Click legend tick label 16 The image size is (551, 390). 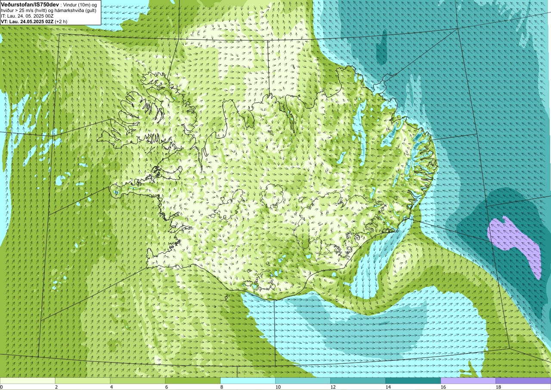[443, 387]
